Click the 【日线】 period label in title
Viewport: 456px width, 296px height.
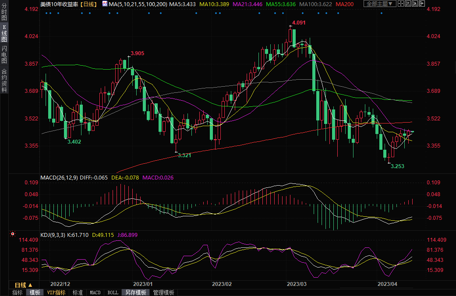pyautogui.click(x=89, y=4)
